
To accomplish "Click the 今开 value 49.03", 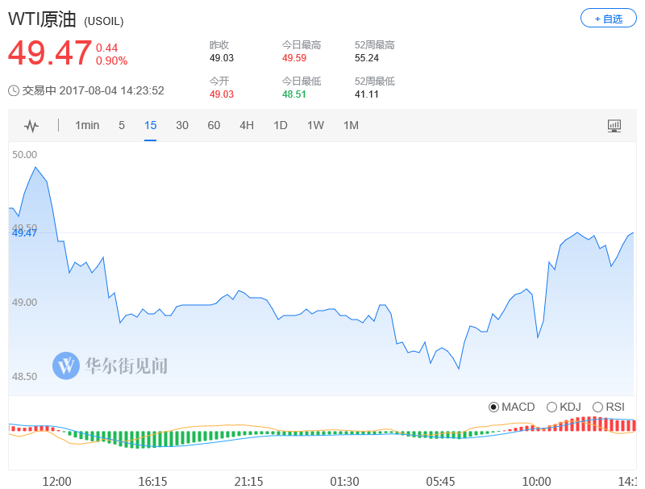I will coord(221,94).
